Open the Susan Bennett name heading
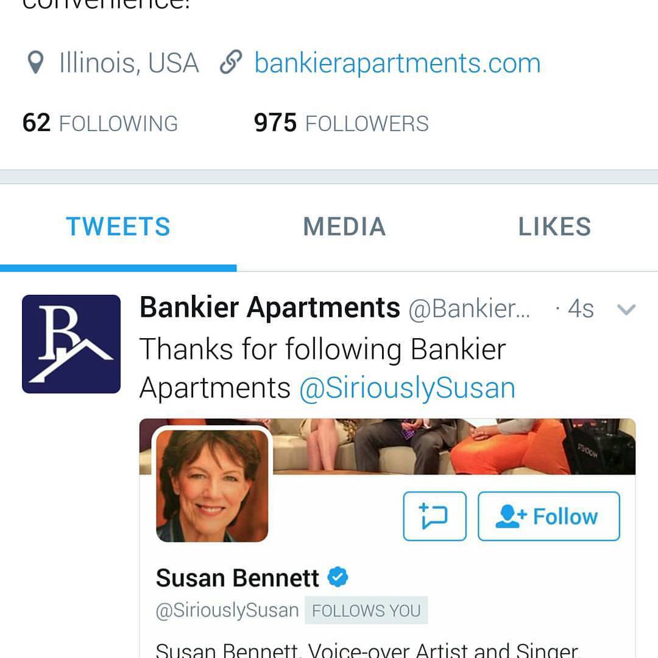Image resolution: width=658 pixels, height=658 pixels. 238,578
